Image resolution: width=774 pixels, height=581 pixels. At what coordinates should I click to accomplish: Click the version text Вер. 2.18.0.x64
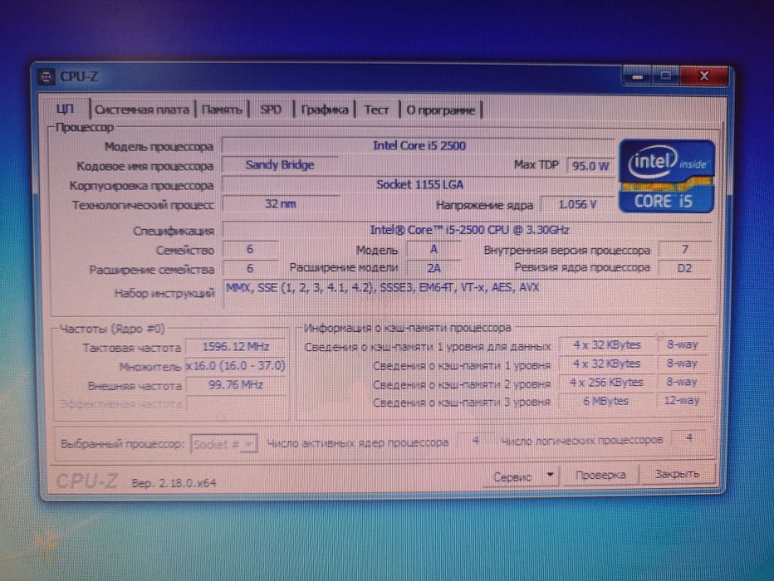point(174,483)
